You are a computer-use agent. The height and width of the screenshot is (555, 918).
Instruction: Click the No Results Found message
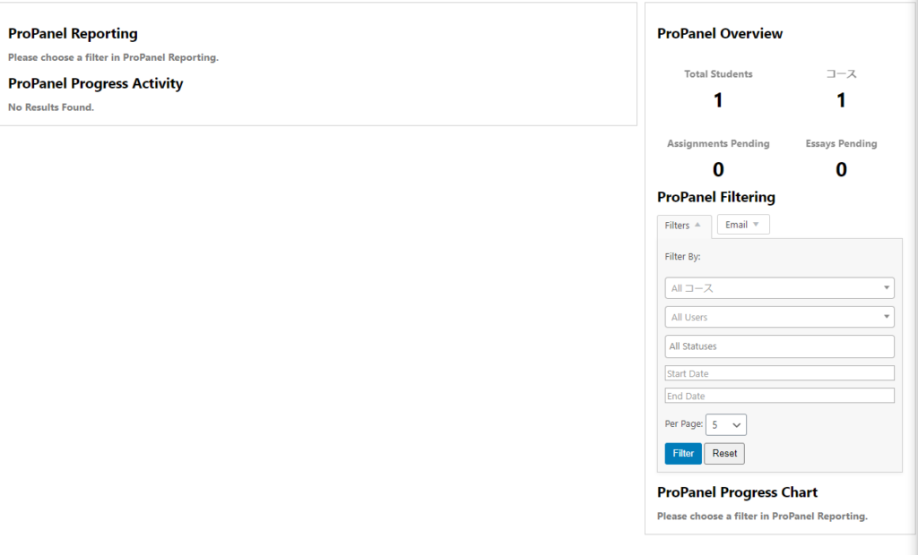click(51, 107)
